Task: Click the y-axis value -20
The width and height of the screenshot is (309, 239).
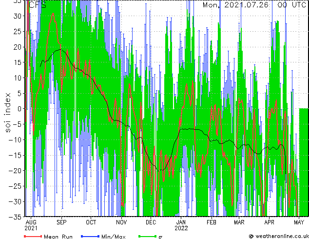Action: point(16,171)
